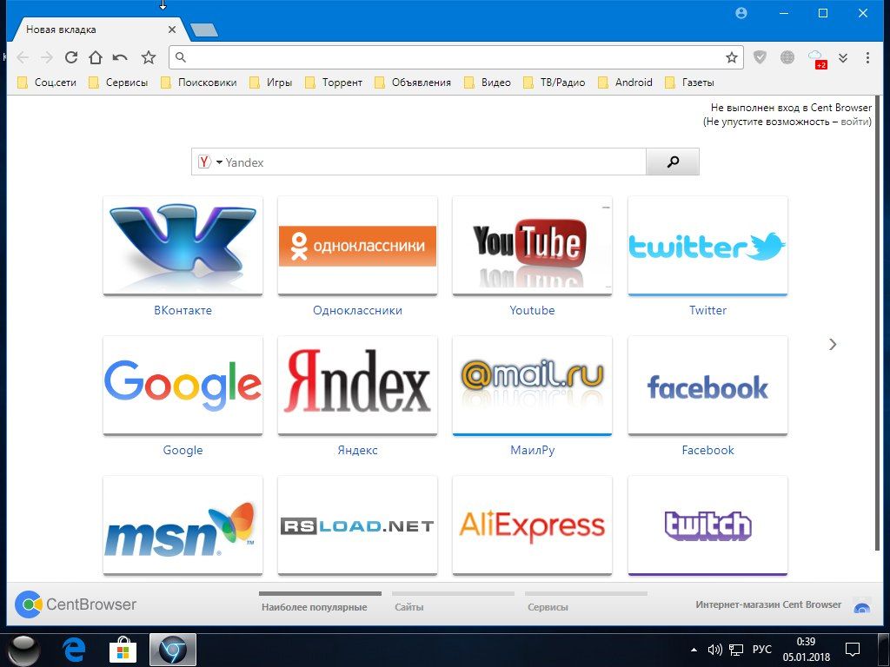
Task: Open the shield extension icon
Action: [x=760, y=56]
